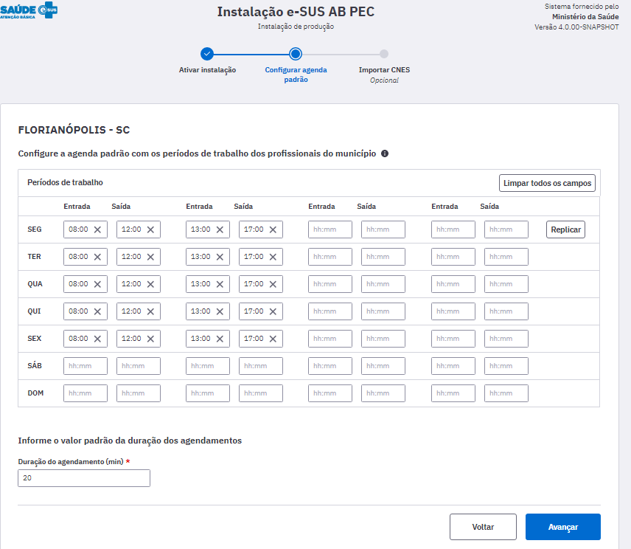The image size is (631, 549).
Task: Focus DOM first entrada empty time field
Action: coord(86,393)
